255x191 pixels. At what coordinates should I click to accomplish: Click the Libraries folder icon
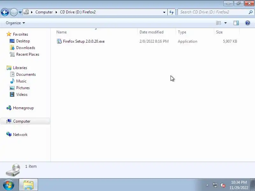(x=9, y=67)
